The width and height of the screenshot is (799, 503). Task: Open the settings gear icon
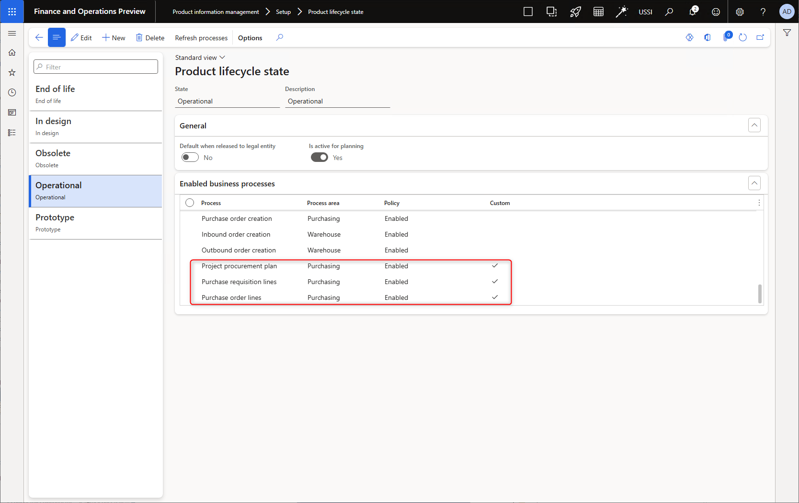coord(740,11)
